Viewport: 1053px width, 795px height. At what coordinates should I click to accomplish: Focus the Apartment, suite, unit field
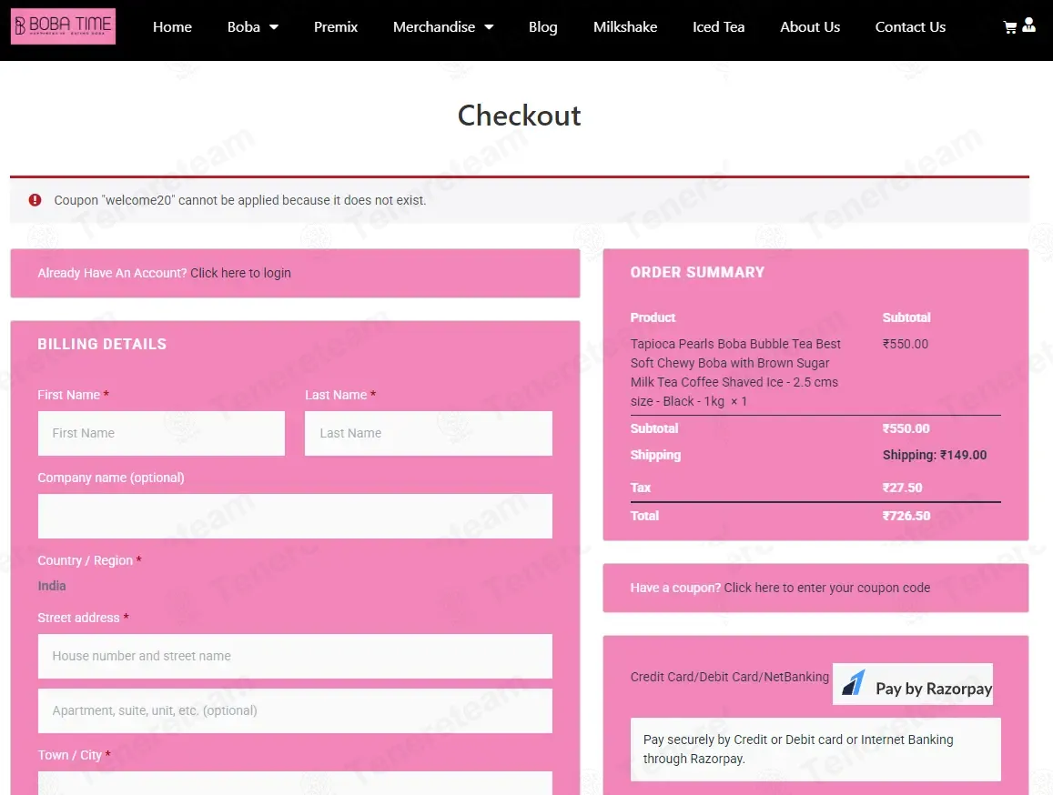coord(295,711)
